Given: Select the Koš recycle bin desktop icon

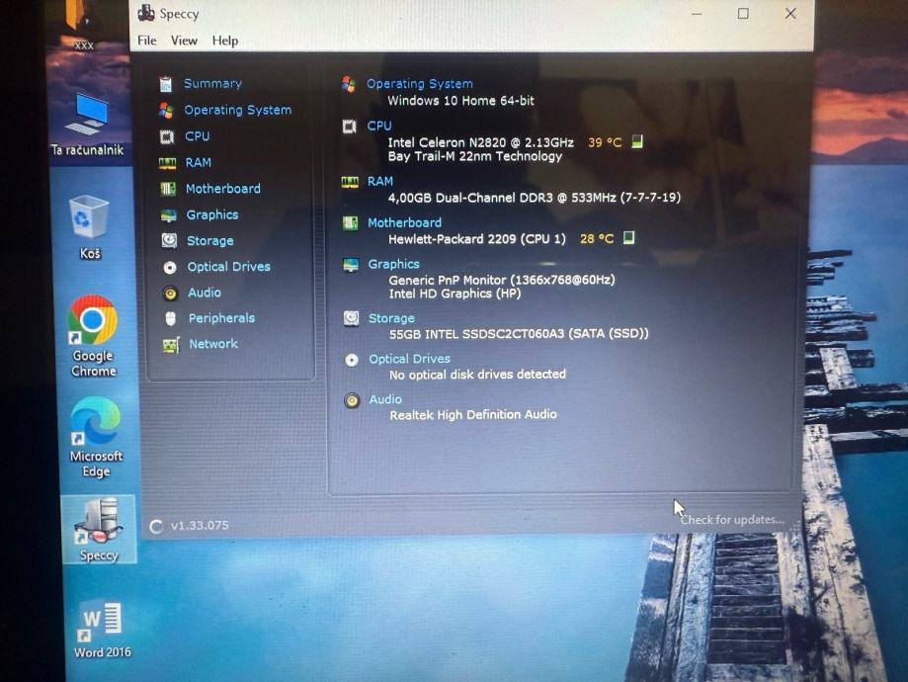Looking at the screenshot, I should pos(89,227).
